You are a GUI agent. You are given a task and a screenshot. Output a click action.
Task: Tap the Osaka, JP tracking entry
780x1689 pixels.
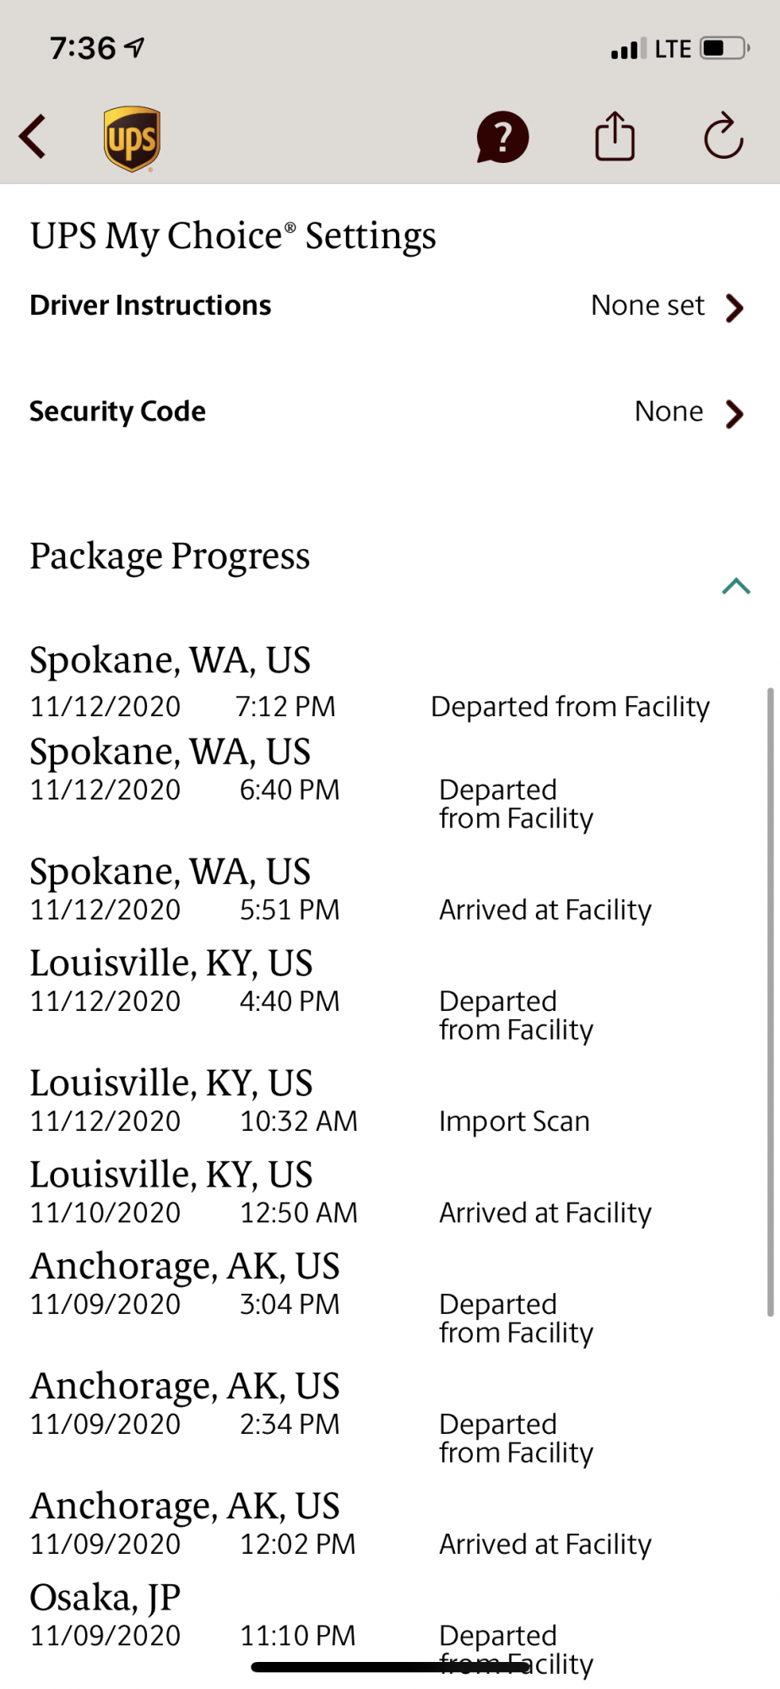[x=371, y=1628]
